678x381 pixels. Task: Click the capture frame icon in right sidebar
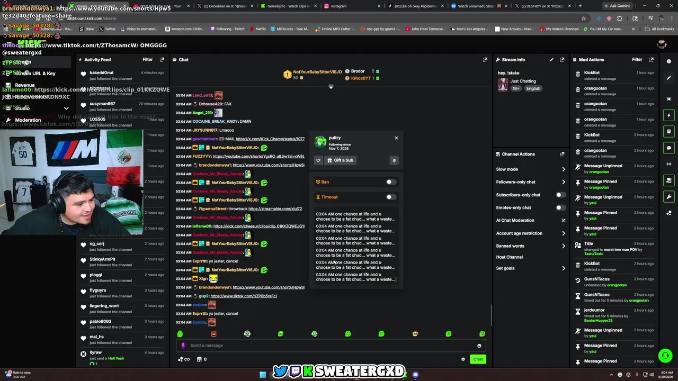point(669,99)
